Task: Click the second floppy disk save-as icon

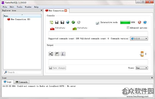Action: tap(62, 22)
